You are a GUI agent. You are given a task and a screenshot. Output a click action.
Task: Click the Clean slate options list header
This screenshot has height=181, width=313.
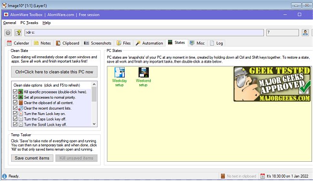pyautogui.click(x=47, y=85)
